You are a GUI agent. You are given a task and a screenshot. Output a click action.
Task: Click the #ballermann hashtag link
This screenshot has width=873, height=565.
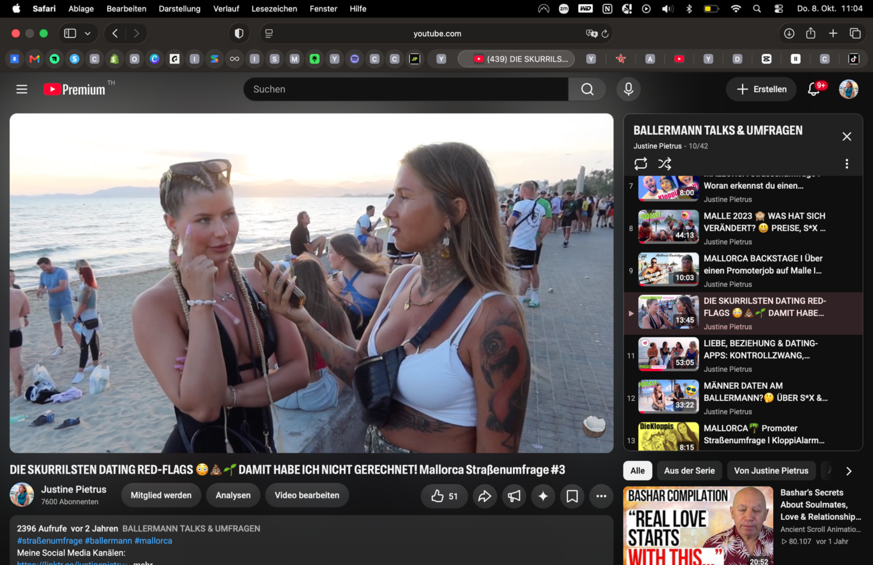108,541
